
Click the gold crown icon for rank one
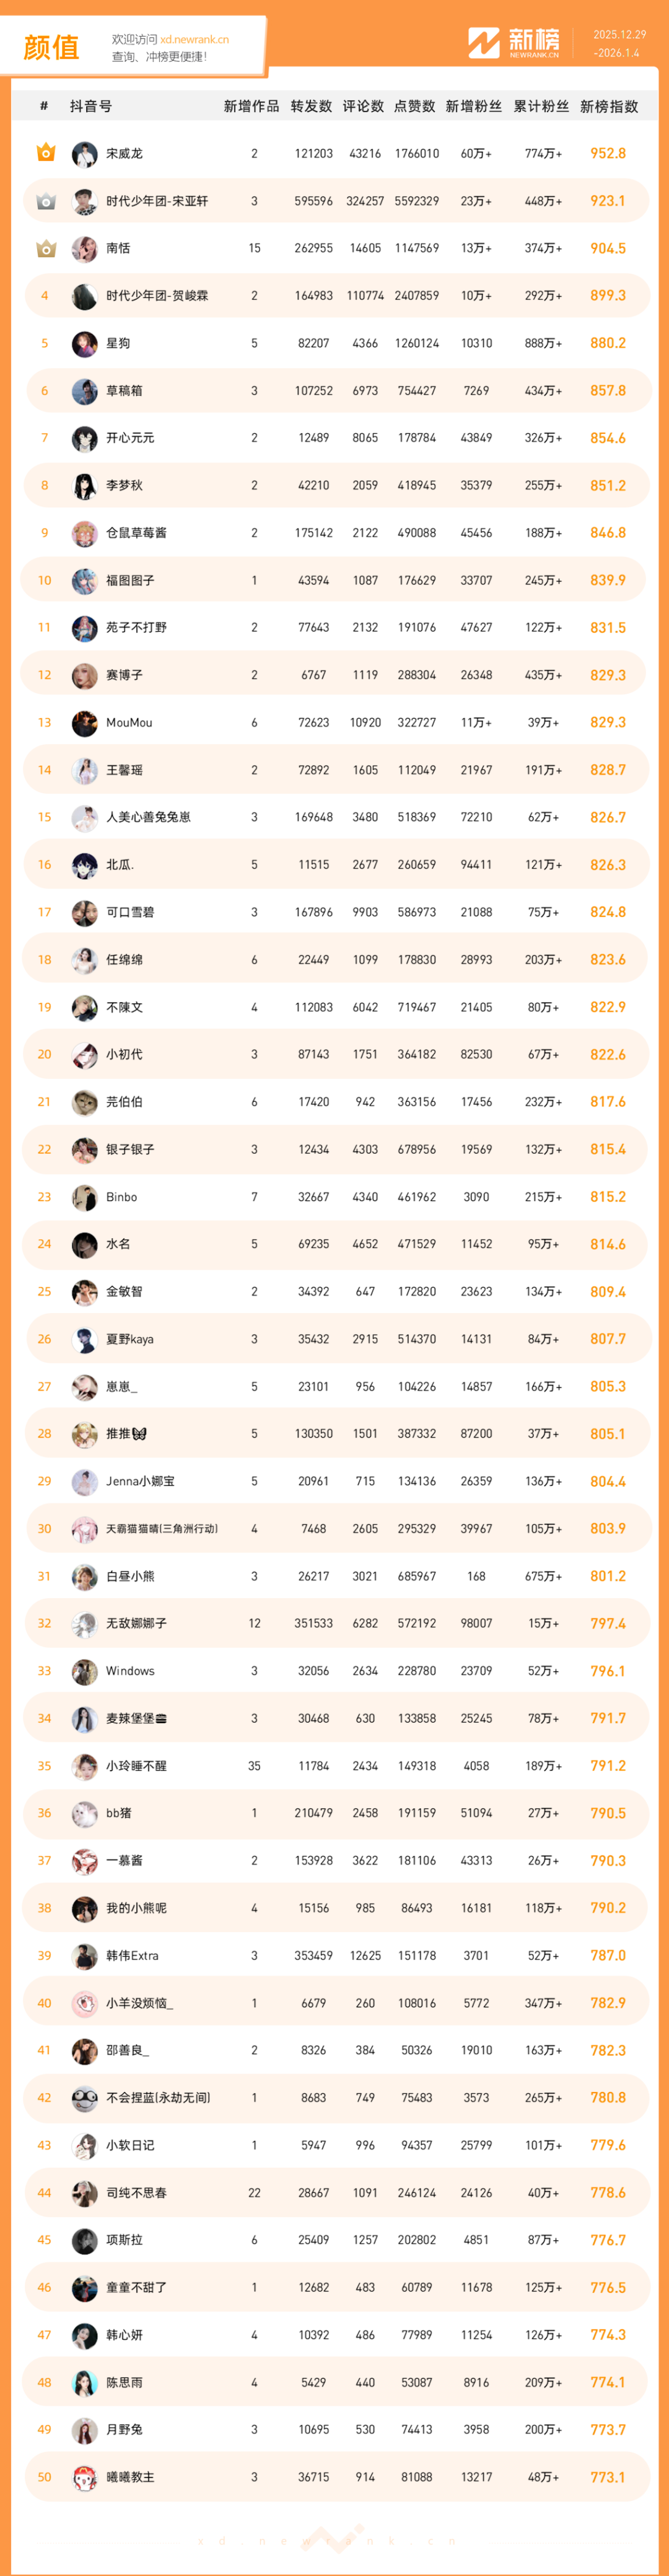[x=45, y=153]
